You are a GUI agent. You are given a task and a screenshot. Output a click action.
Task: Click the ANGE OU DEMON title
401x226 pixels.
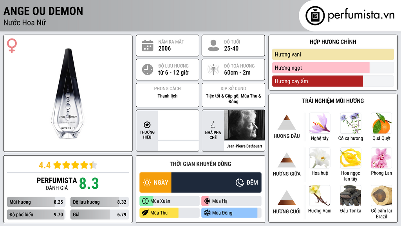pyautogui.click(x=43, y=11)
